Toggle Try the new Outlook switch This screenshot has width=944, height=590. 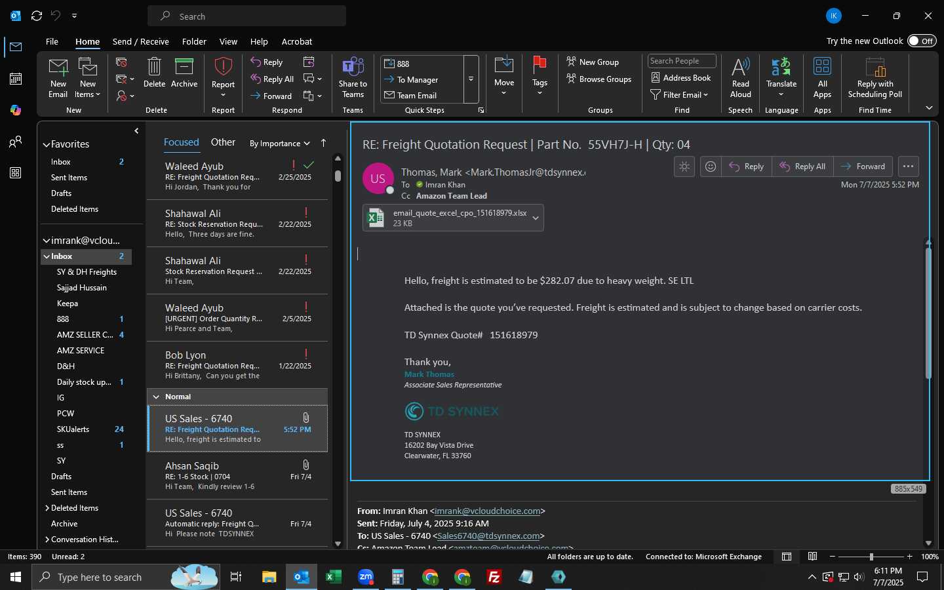click(922, 41)
